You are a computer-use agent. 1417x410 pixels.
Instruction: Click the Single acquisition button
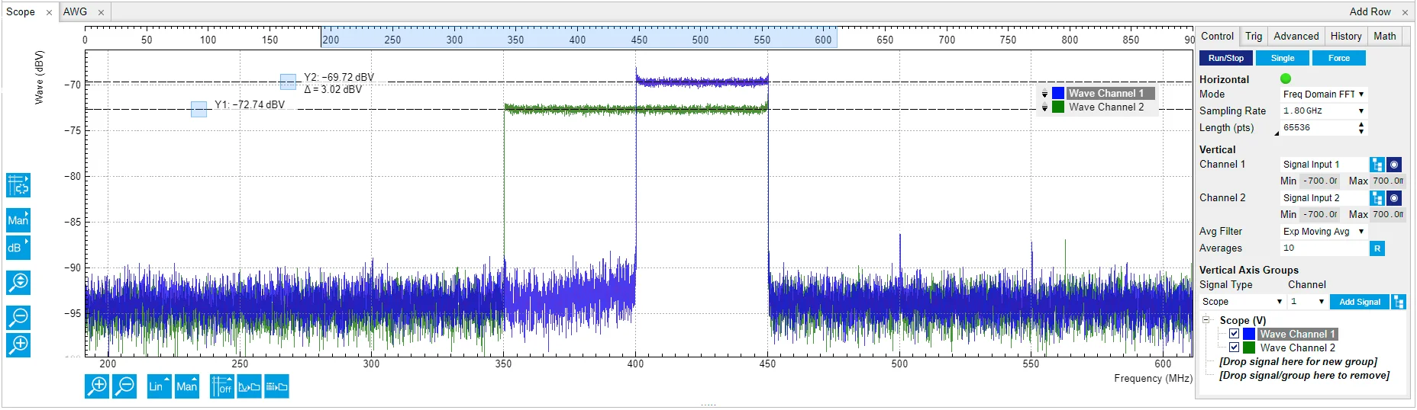point(1283,58)
